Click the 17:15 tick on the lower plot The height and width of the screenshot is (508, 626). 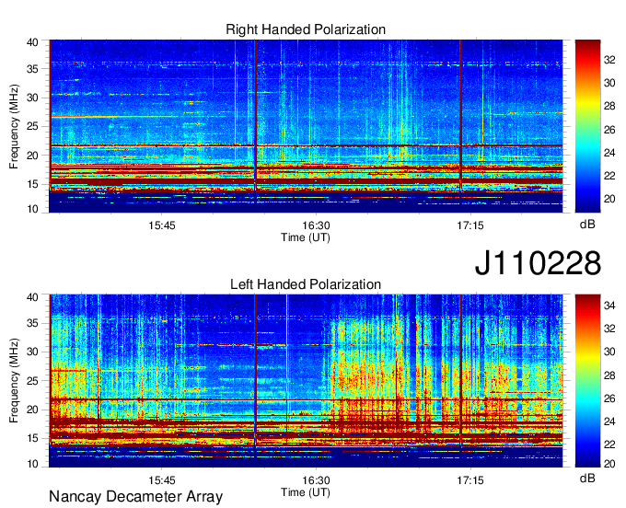(x=470, y=480)
